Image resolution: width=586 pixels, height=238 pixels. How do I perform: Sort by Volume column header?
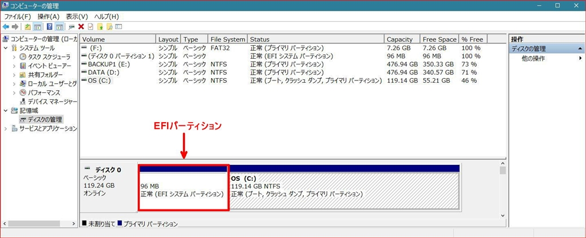click(118, 39)
